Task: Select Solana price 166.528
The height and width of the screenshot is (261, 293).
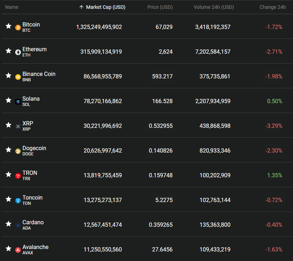Action: (x=162, y=101)
